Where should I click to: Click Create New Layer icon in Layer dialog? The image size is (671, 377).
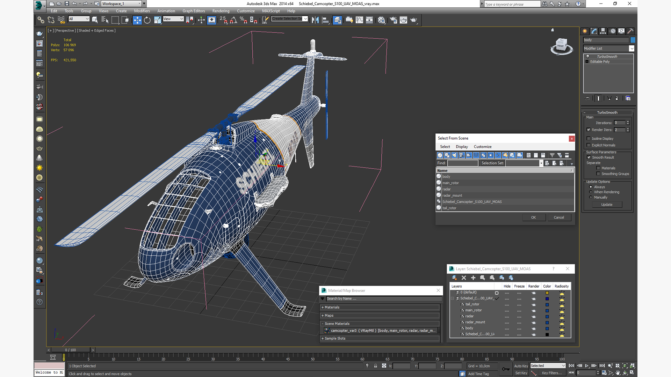click(x=454, y=278)
